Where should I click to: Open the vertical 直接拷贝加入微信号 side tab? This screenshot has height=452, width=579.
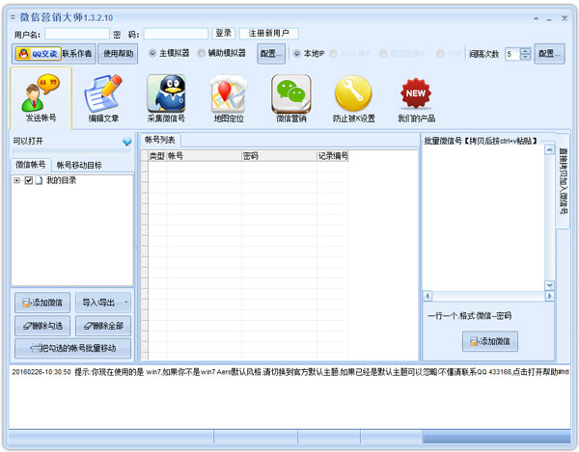pyautogui.click(x=563, y=181)
